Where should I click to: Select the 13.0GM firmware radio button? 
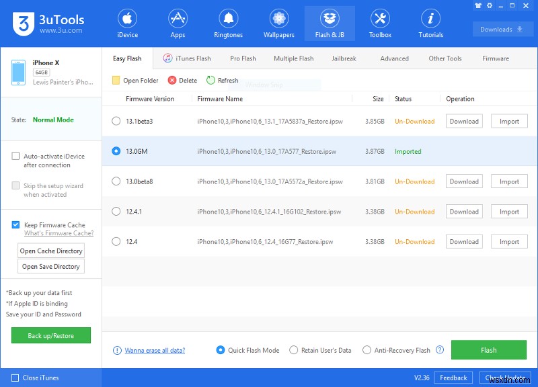(x=116, y=151)
